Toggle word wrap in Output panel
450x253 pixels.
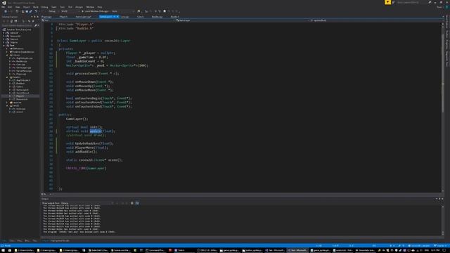137,203
